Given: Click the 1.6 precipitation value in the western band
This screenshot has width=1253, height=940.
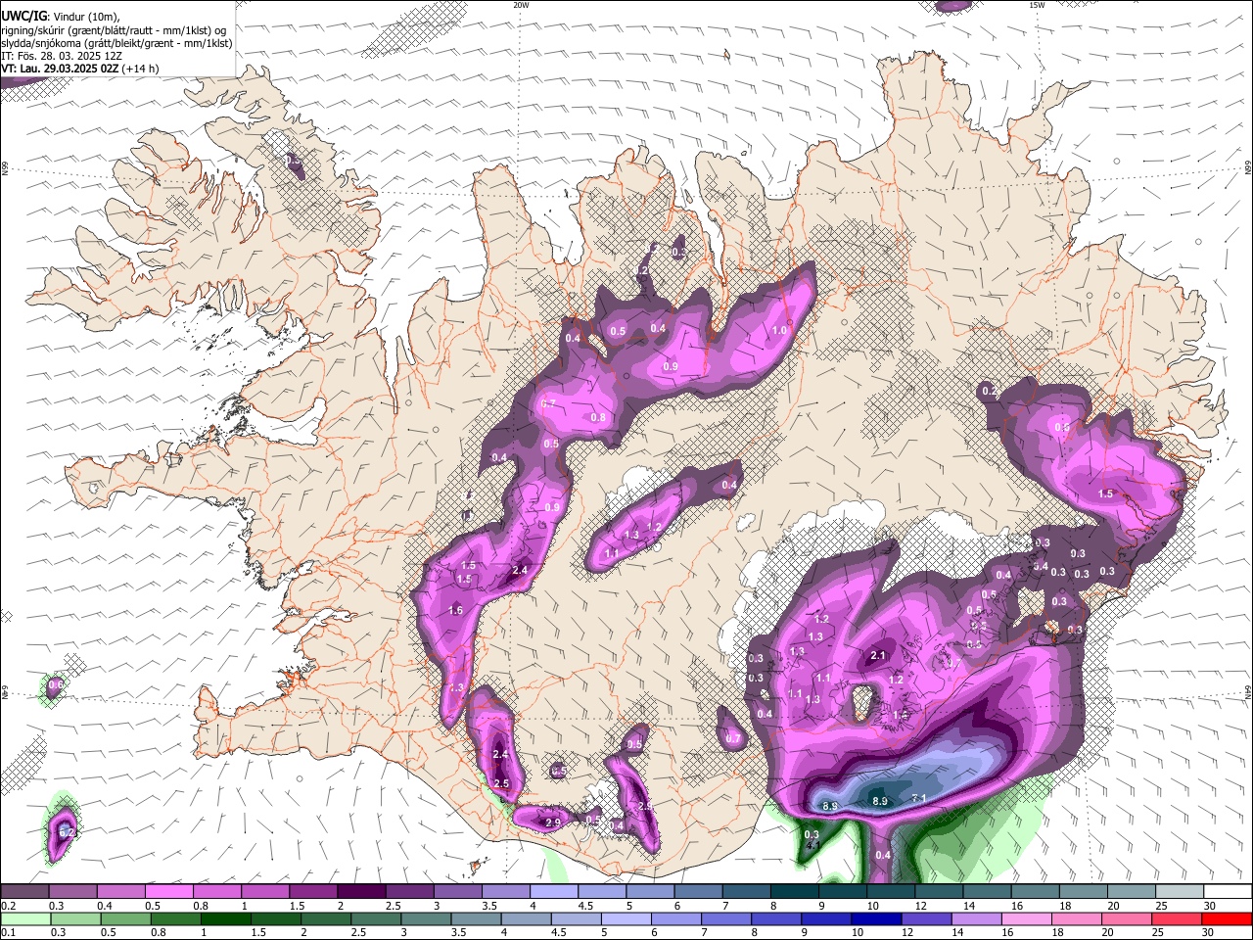Looking at the screenshot, I should [x=455, y=611].
